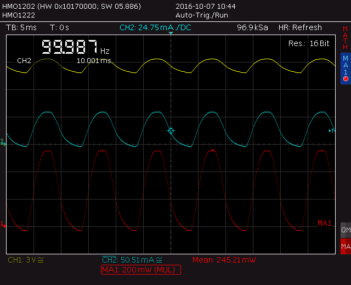Click the red MA1 ground marker on left
Viewport: 351px width, 285px height.
point(3,224)
